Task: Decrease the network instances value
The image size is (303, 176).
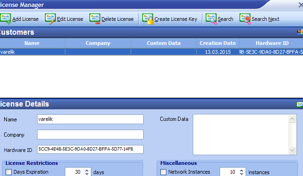Action: coord(241,174)
